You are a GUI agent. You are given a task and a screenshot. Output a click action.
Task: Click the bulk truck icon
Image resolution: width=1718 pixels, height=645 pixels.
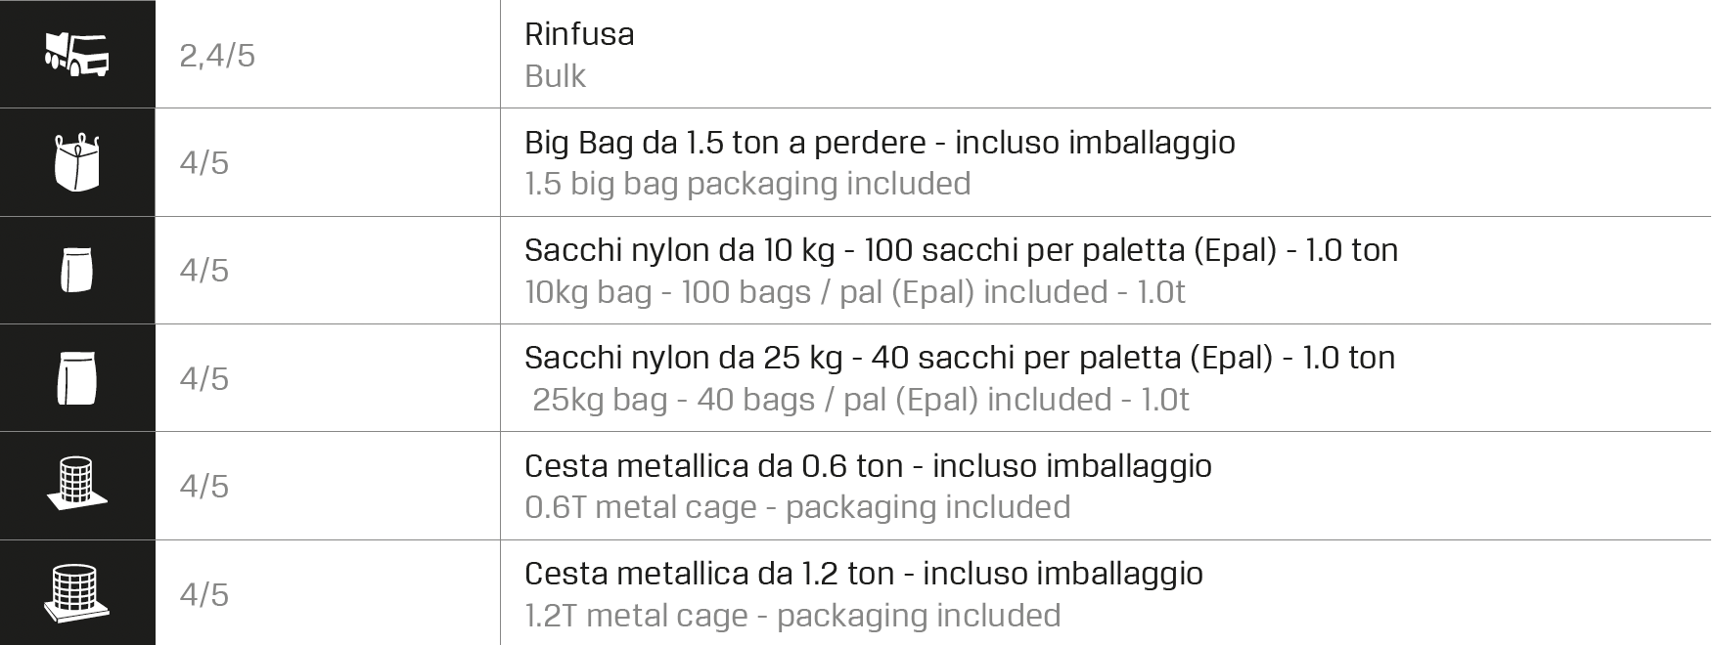(77, 53)
